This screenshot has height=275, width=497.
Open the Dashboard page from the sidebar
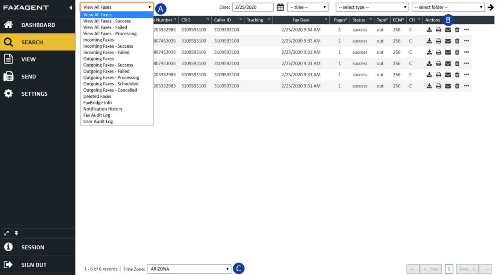(38, 25)
